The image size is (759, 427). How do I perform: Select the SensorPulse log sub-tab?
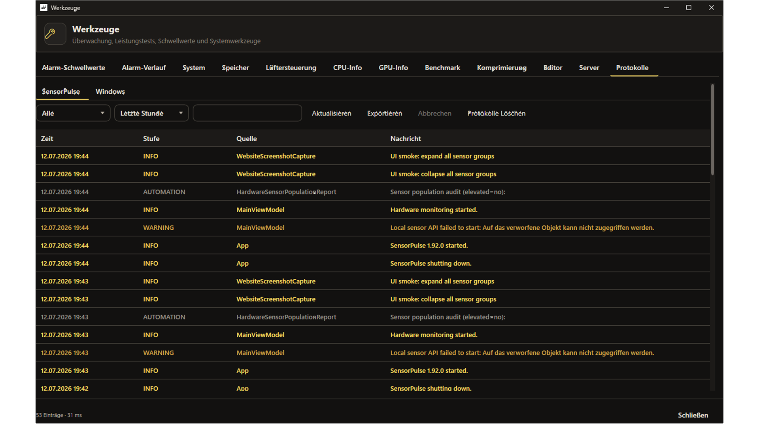tap(61, 92)
